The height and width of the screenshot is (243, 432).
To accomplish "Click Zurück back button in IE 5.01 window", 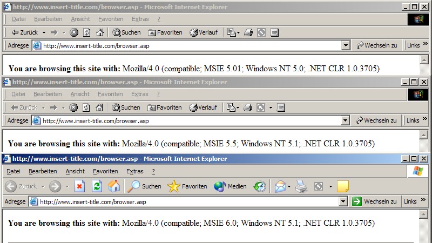I will tap(24, 32).
